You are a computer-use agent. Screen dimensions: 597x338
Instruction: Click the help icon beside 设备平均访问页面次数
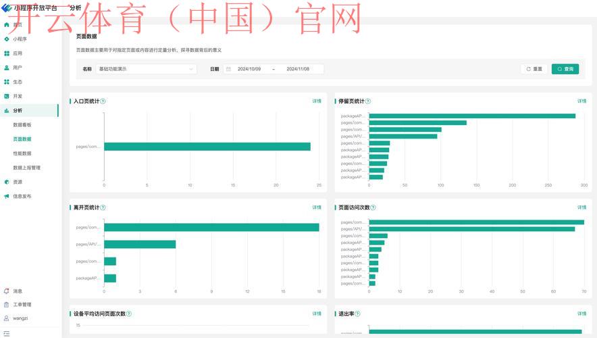tap(129, 314)
